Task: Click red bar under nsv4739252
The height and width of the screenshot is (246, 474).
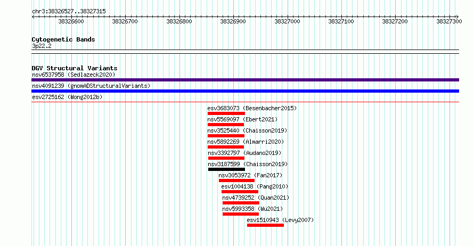Action: tap(241, 203)
